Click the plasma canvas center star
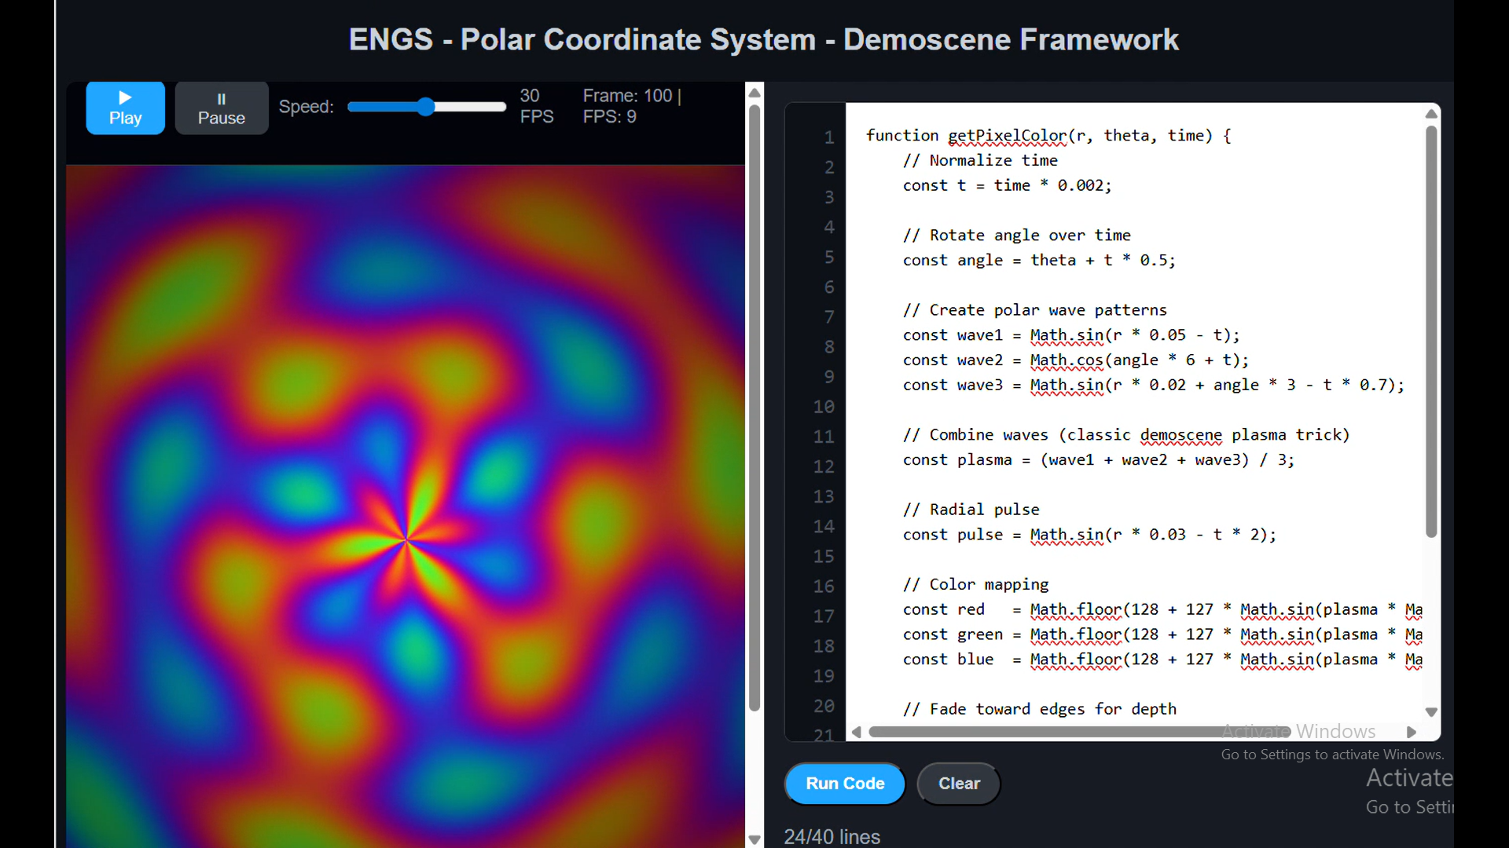1509x848 pixels. pos(406,539)
